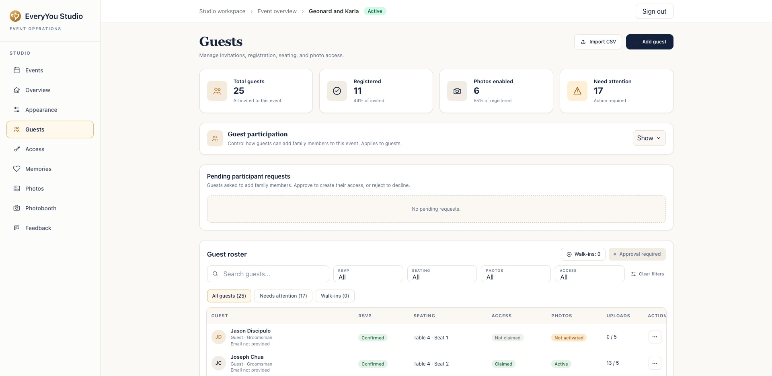Click the Guest participation icon
The image size is (772, 376).
215,138
